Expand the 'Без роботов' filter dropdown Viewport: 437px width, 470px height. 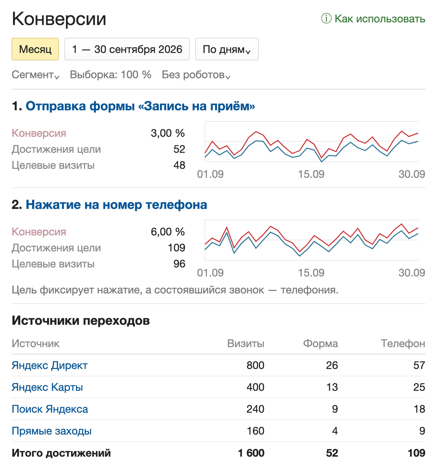[196, 75]
